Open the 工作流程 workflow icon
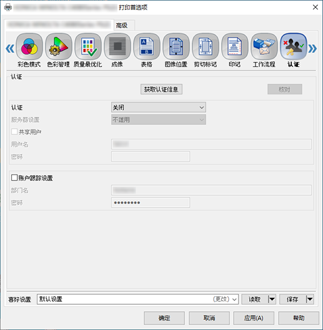 click(x=264, y=47)
